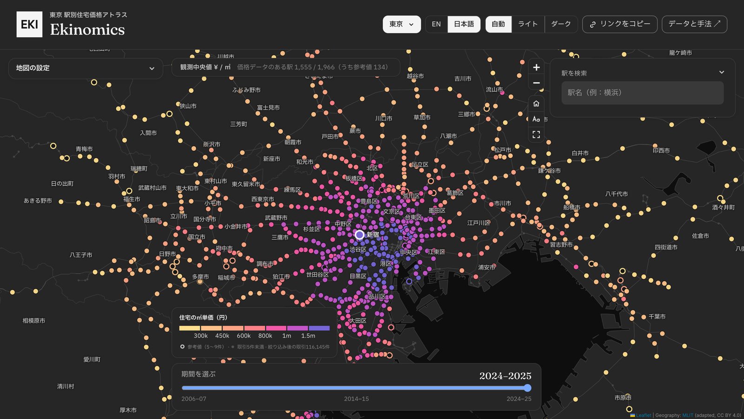
Task: Collapse the 駅を検索 panel chevron
Action: pyautogui.click(x=722, y=72)
